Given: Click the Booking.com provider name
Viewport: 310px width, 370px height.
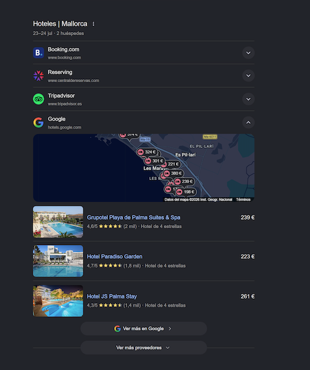Looking at the screenshot, I should pyautogui.click(x=64, y=49).
